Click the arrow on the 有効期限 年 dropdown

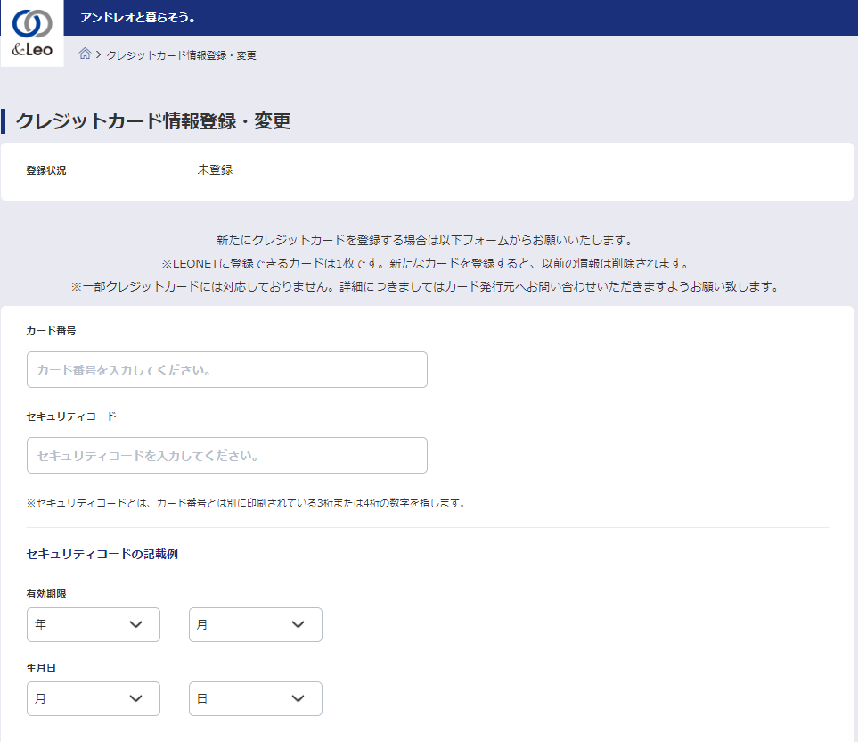click(x=136, y=625)
